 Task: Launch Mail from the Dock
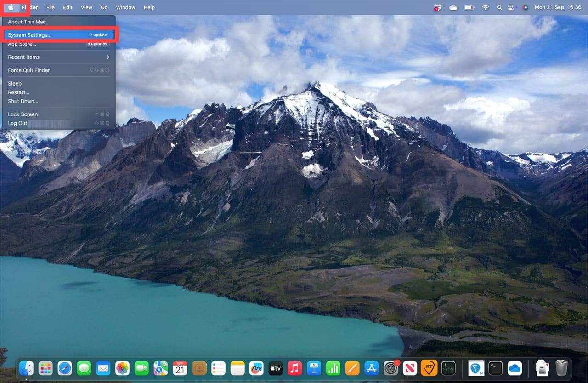click(103, 368)
